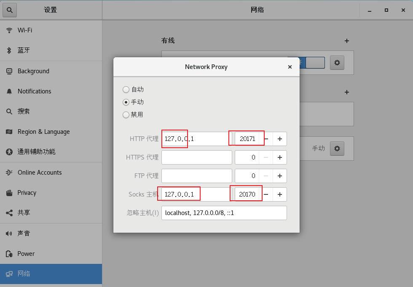
Task: Open the 共享 sharing panel
Action: pyautogui.click(x=51, y=213)
